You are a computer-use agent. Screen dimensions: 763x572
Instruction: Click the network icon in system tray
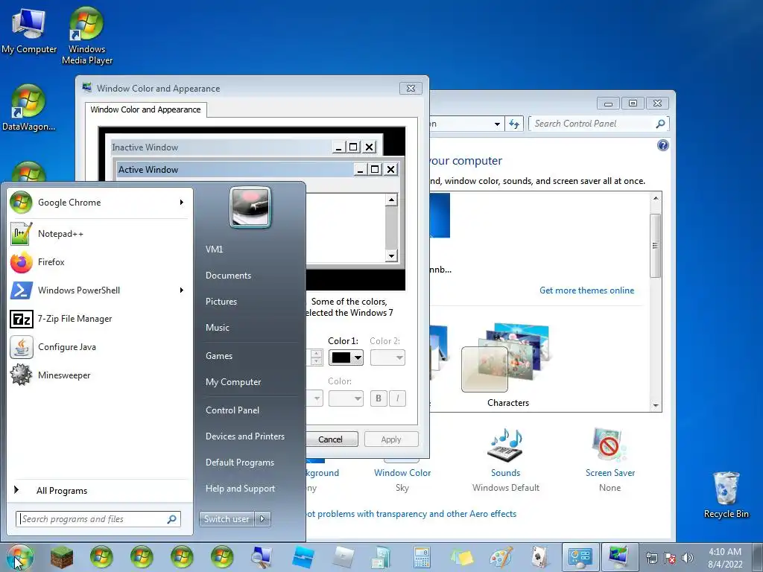pos(651,558)
